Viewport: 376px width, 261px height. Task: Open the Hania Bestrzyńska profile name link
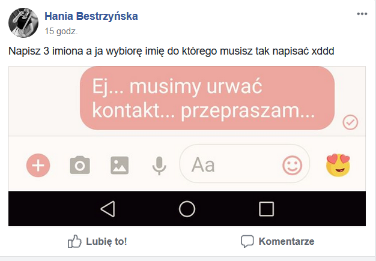tap(91, 16)
